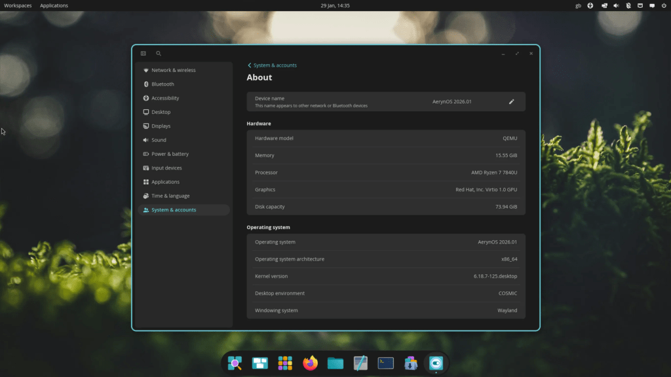Open Sound settings in the sidebar

(x=158, y=139)
